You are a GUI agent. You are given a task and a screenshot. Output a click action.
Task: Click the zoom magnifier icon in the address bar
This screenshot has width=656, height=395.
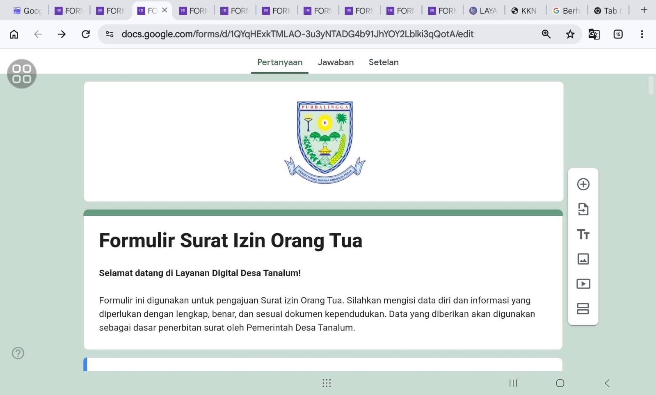[x=546, y=34]
